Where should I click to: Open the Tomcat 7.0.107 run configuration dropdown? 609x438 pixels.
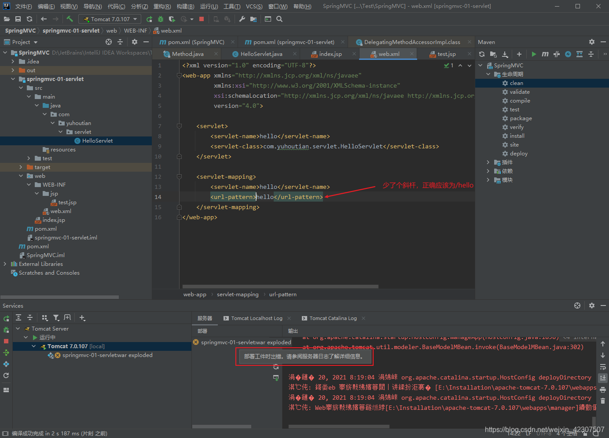click(110, 19)
